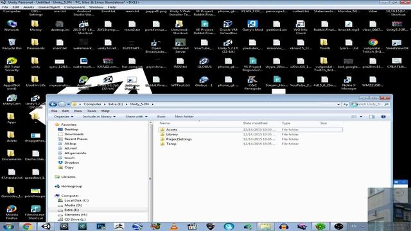Image resolution: width=411 pixels, height=231 pixels.
Task: Select the Oracle VM VirtualBox shortcut
Action: tap(229, 27)
